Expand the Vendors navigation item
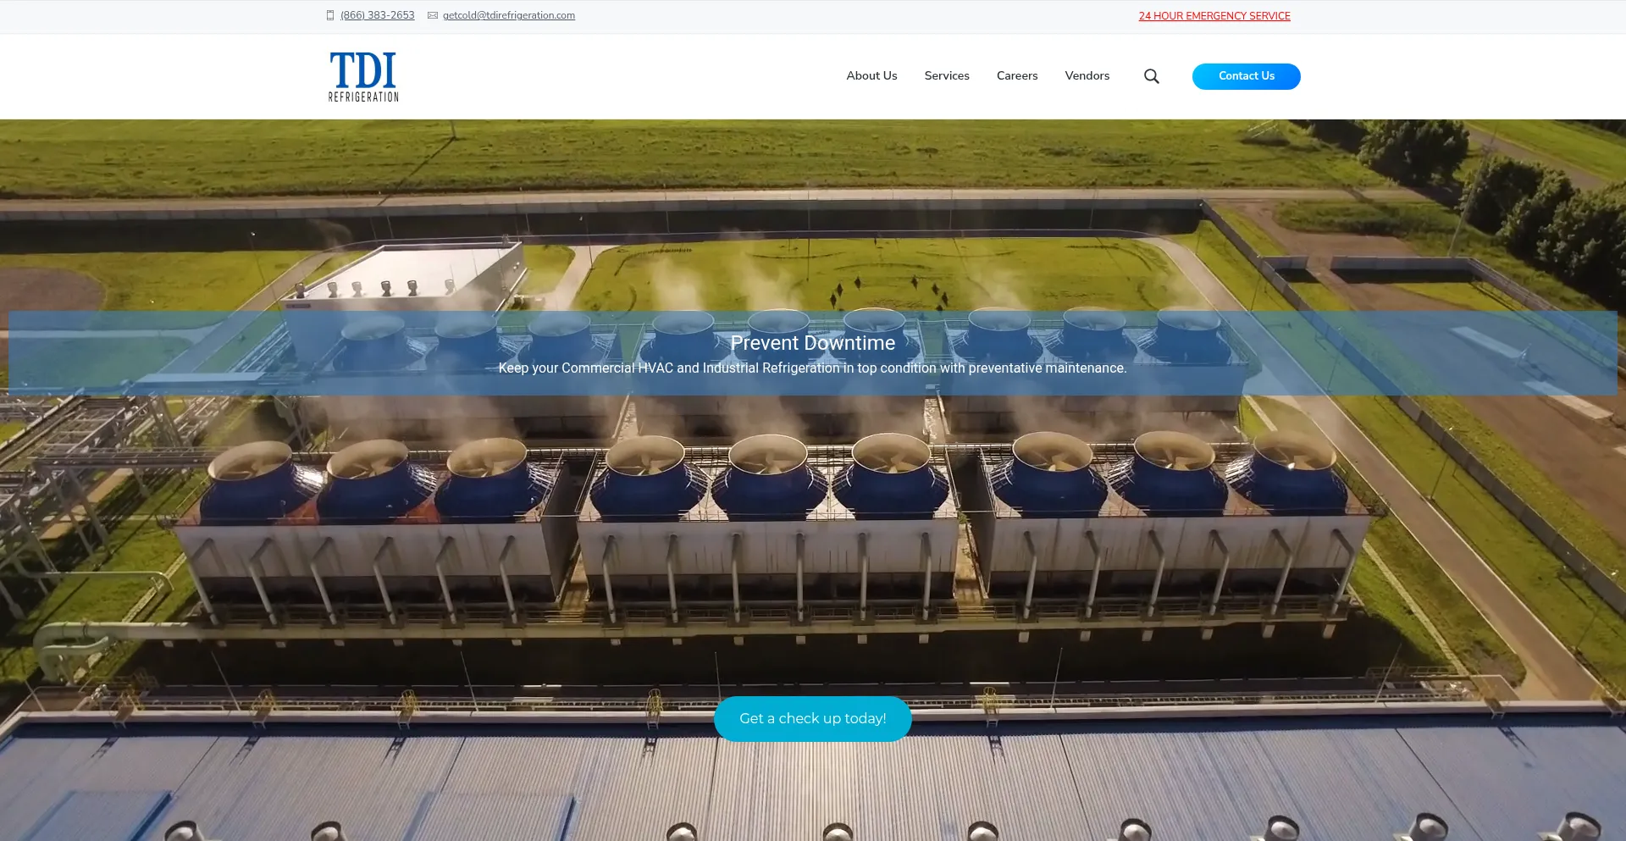The width and height of the screenshot is (1626, 841). [1087, 76]
